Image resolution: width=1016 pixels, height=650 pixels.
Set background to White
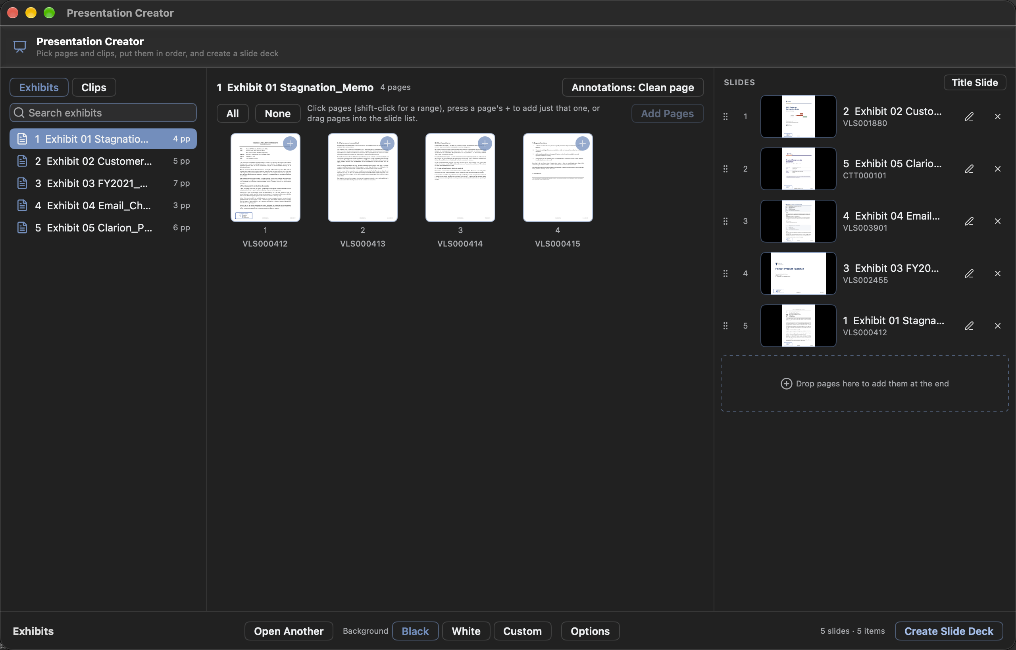[466, 631]
